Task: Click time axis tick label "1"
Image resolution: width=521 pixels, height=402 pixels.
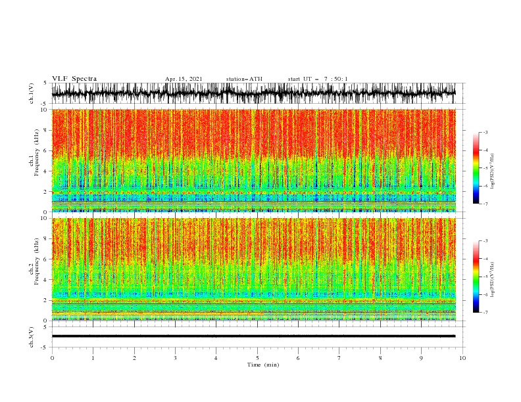Action: [93, 358]
